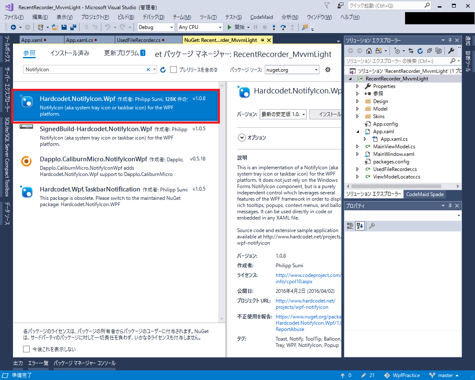
Task: Select the SignedBuild-Hardcodet.NotifyIcon.Wpf package
Action: [115, 136]
